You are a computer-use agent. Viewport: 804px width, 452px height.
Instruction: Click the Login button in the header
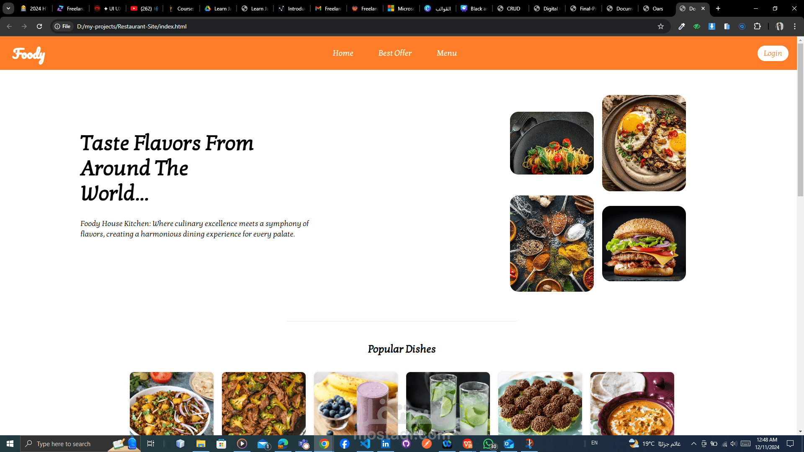click(x=773, y=53)
